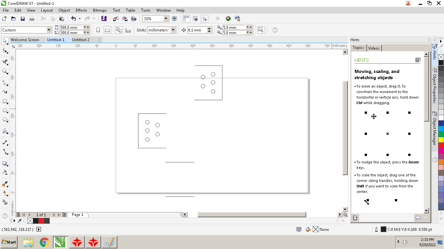Select the Polygon tool
444x249 pixels.
coord(5,120)
